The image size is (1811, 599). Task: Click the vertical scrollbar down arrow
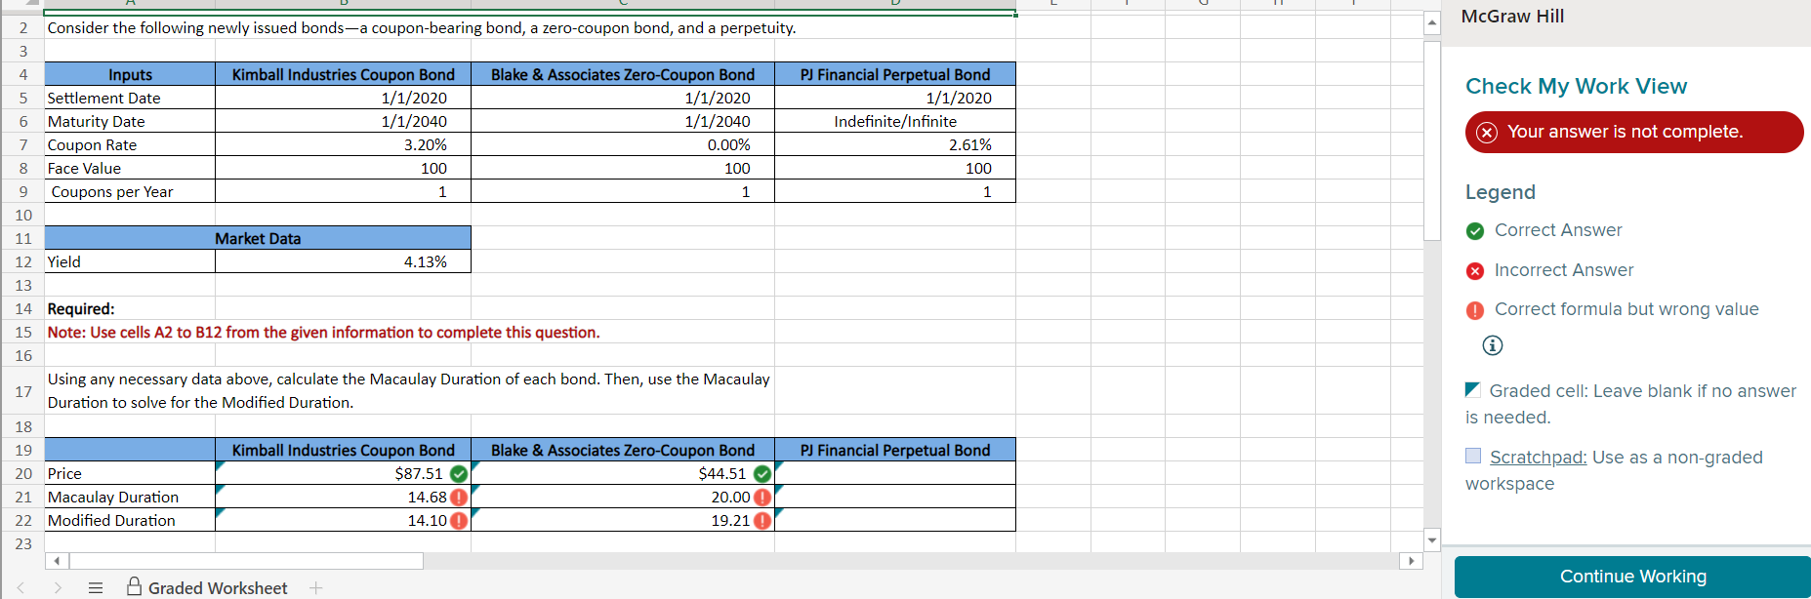coord(1432,539)
